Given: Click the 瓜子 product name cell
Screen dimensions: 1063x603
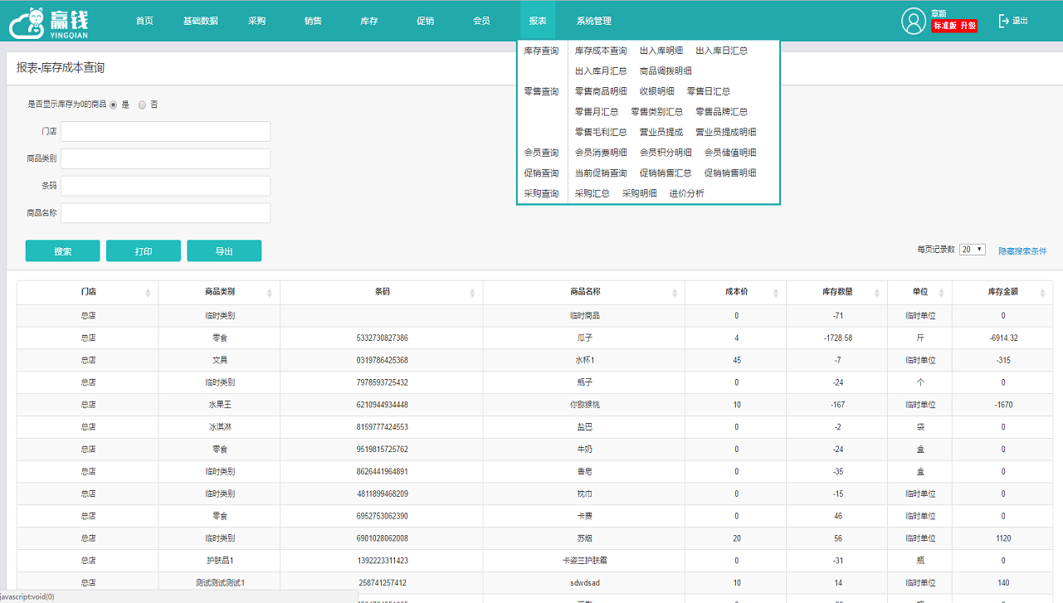Looking at the screenshot, I should tap(584, 338).
